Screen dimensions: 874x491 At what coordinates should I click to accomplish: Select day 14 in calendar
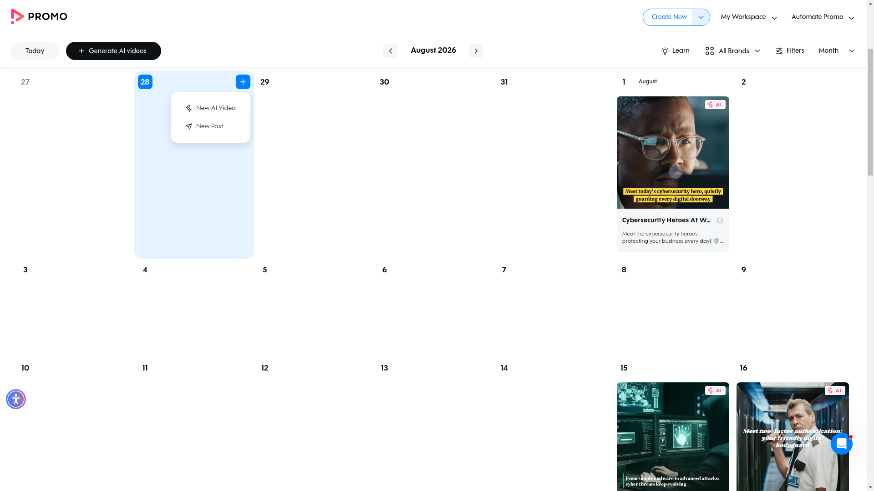(x=504, y=368)
